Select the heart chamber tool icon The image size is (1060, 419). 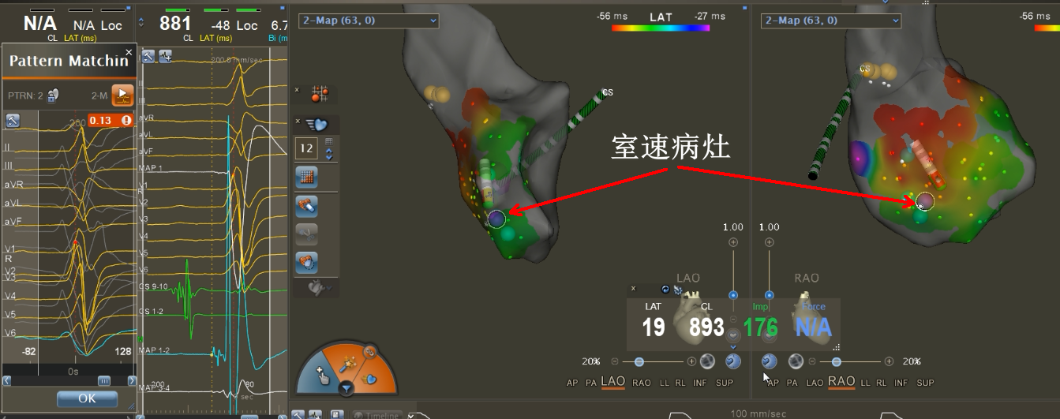tap(306, 262)
